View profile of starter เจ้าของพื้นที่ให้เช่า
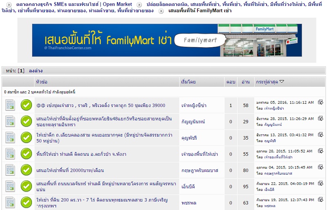 tap(199, 154)
